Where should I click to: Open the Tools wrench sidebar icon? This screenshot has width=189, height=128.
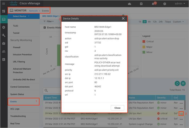(x=4, y=35)
